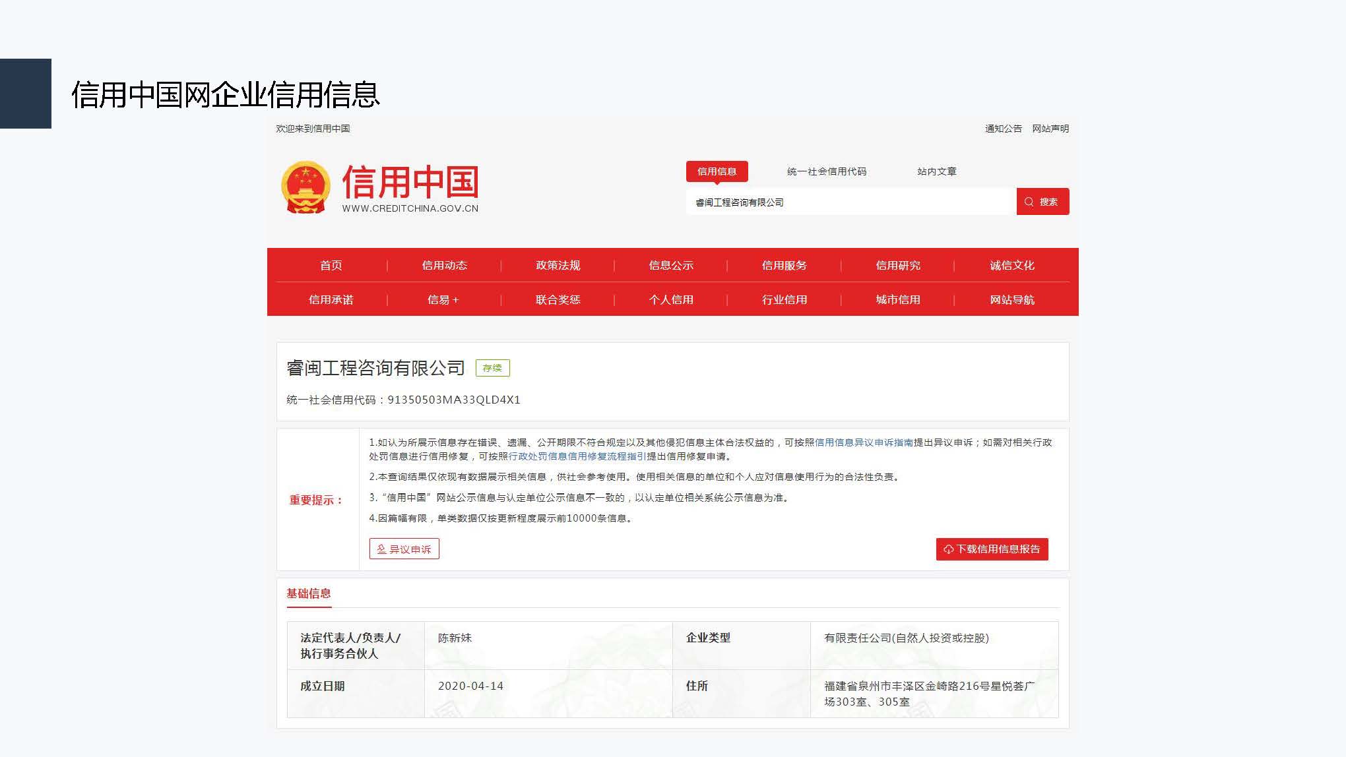Open 诚信文化 navigation item
The width and height of the screenshot is (1346, 757).
click(1012, 265)
